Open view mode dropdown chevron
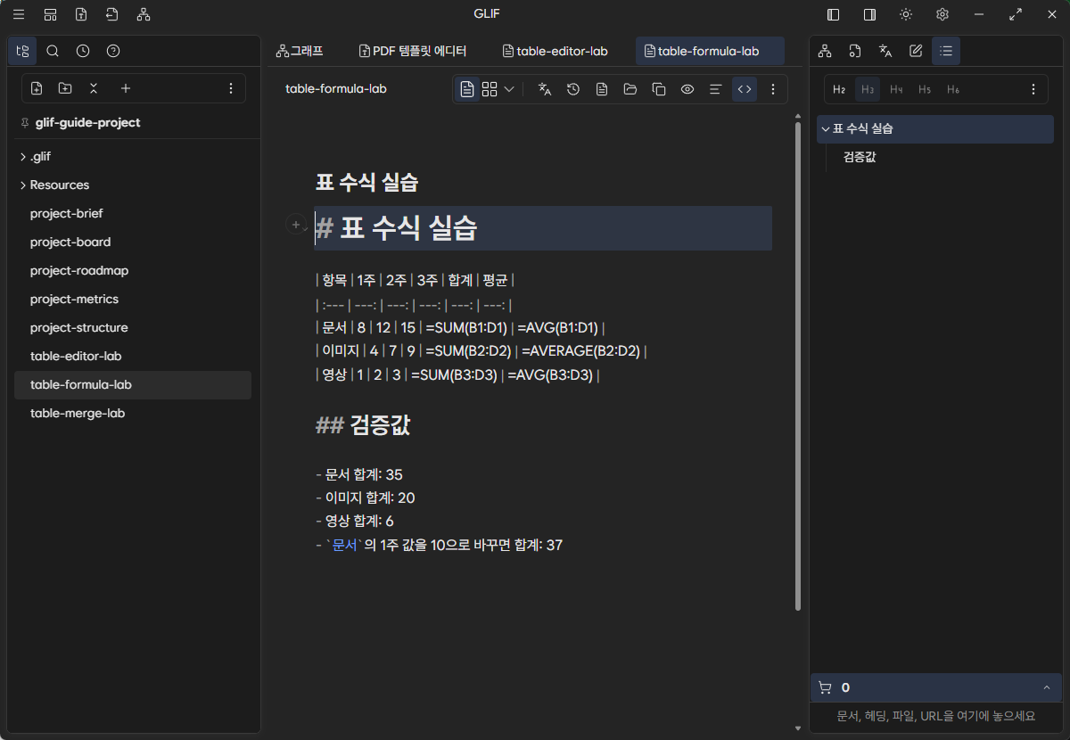The height and width of the screenshot is (740, 1070). click(509, 89)
